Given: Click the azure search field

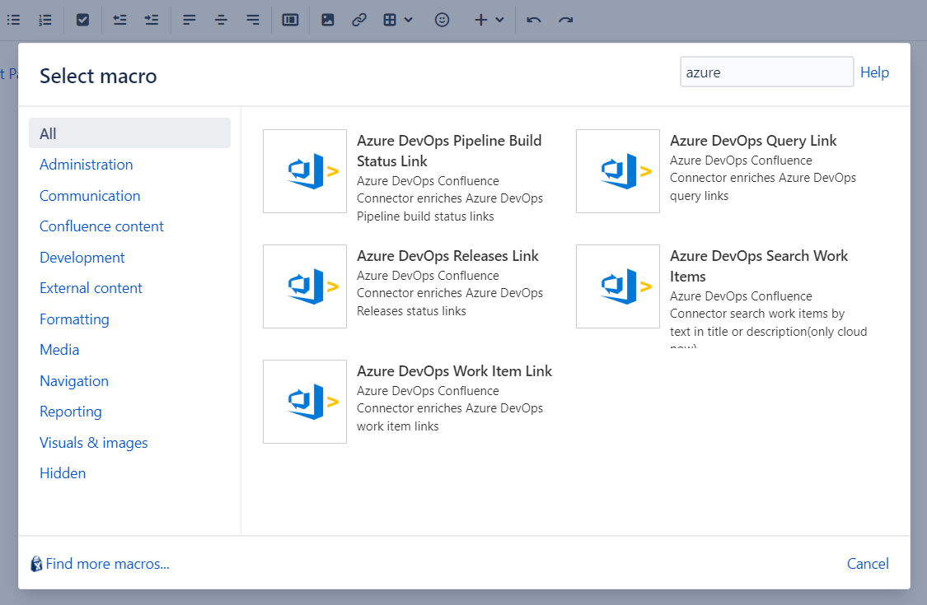Looking at the screenshot, I should coord(765,72).
